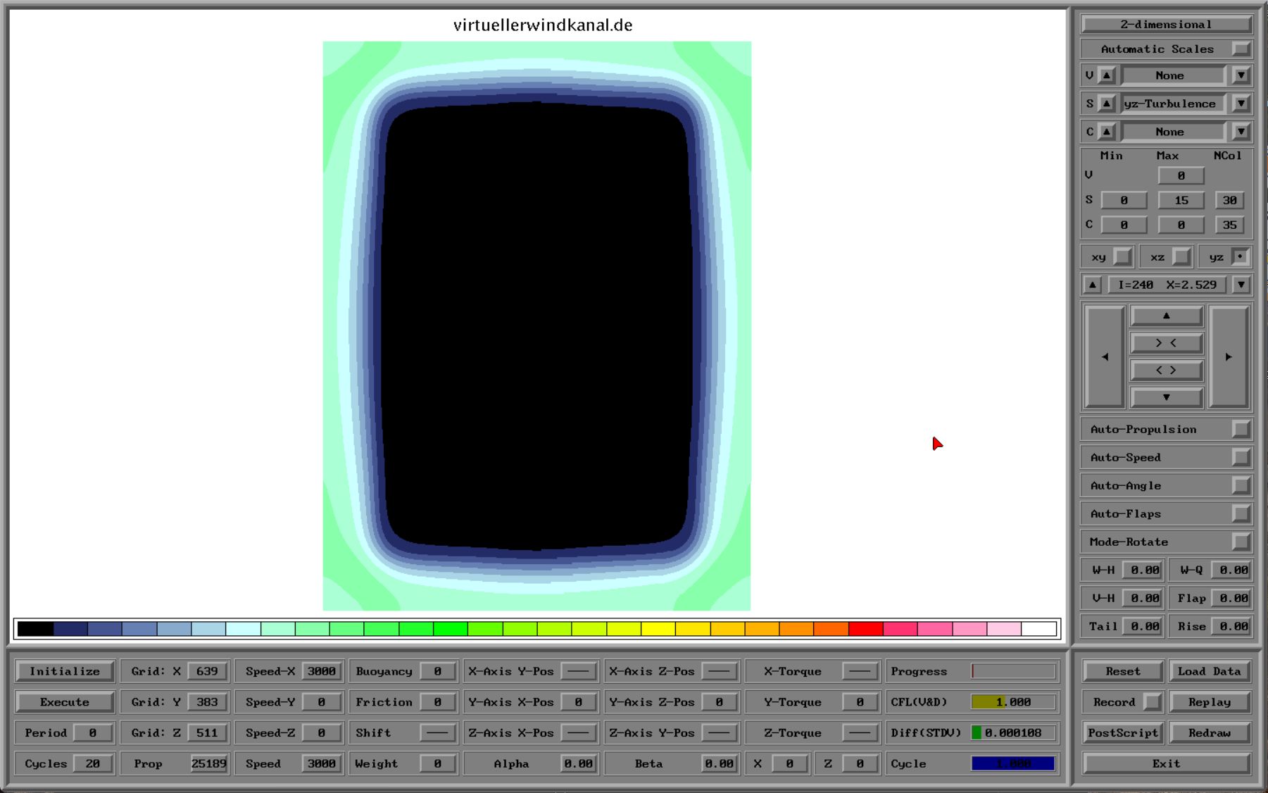Viewport: 1268px width, 793px height.
Task: Click the S row up arrow
Action: pyautogui.click(x=1107, y=104)
